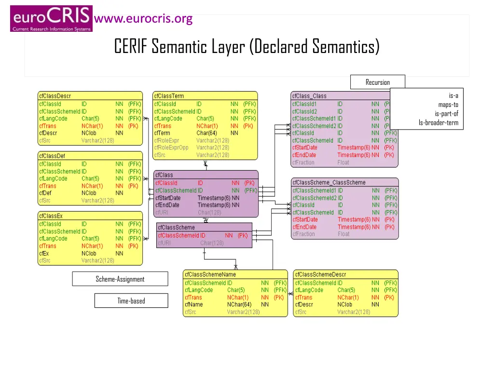Click the cfRoleExprOpp field
Screen dimensions: 494x370
(205, 147)
